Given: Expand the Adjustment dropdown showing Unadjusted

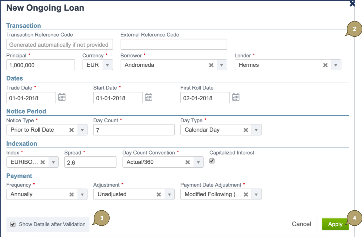Looking at the screenshot, I should (x=169, y=194).
